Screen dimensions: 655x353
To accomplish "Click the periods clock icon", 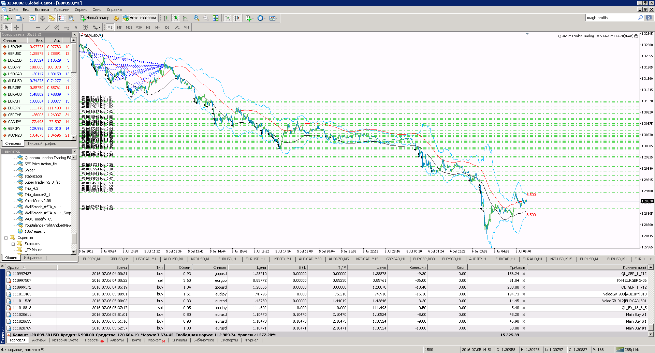I will click(260, 18).
